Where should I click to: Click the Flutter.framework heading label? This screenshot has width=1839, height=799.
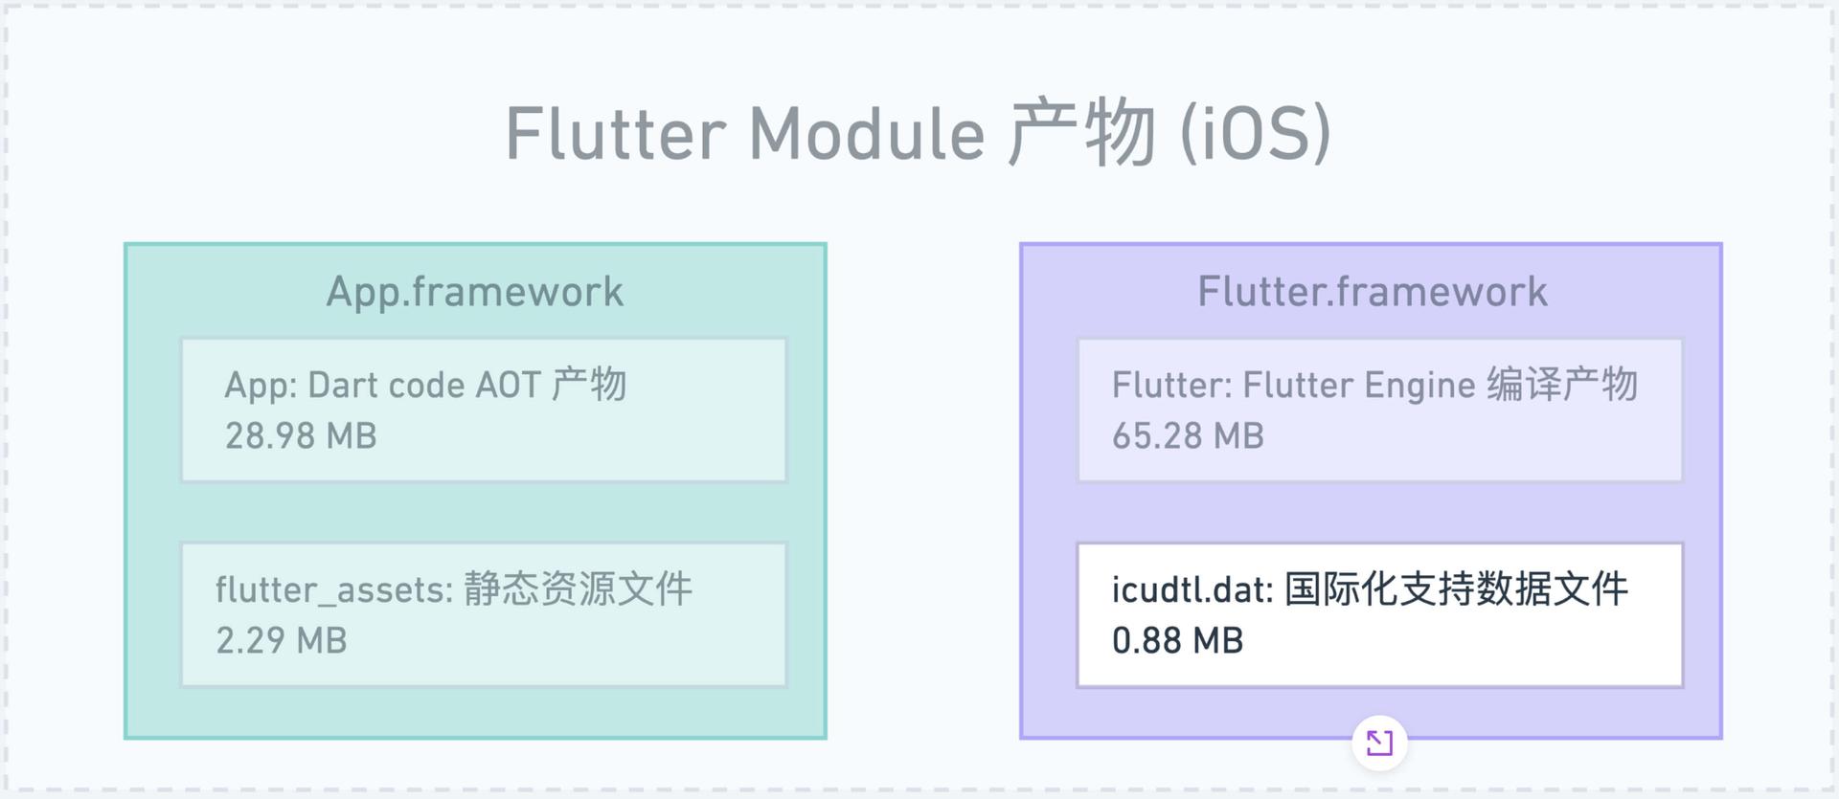click(1372, 292)
